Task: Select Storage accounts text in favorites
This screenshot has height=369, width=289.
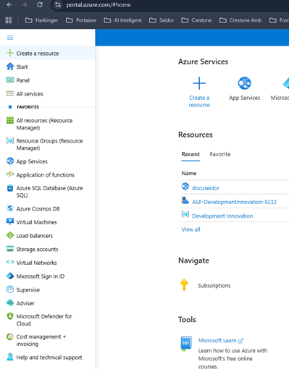Action: click(x=37, y=249)
